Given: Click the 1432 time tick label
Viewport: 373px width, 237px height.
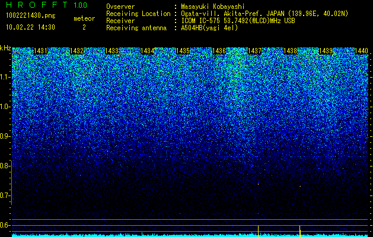Looking at the screenshot, I should coord(77,51).
